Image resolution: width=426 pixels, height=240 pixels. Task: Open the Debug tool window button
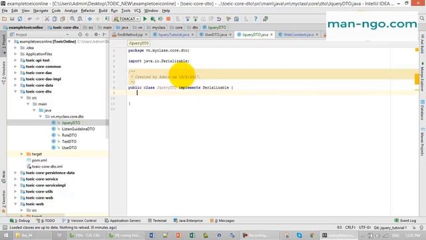point(20,221)
